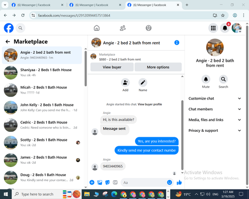Attach a photo file in composer

100,183
